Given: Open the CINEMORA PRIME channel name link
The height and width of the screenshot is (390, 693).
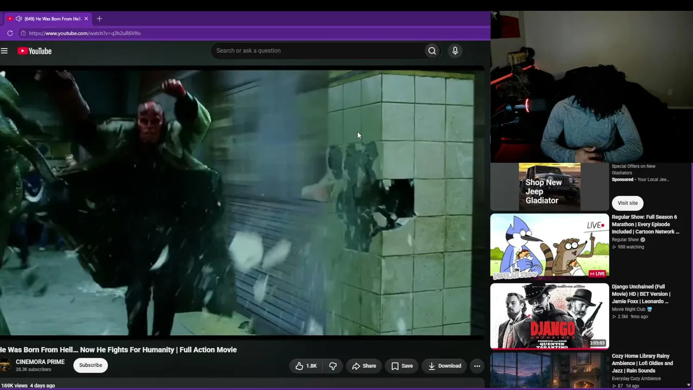Looking at the screenshot, I should pos(40,362).
